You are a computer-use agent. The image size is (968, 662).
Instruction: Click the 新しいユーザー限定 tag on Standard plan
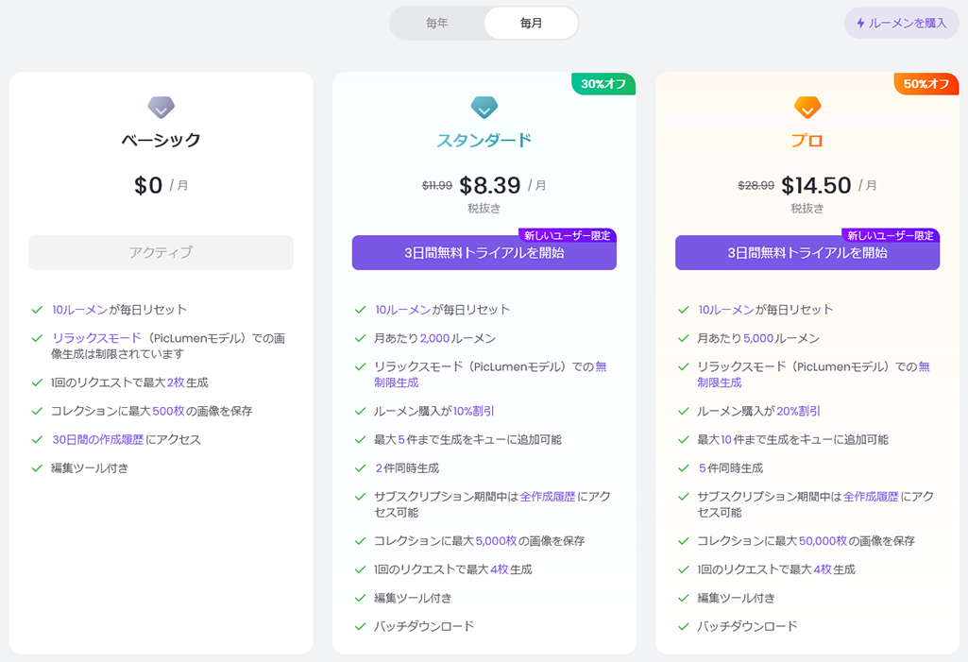click(x=568, y=235)
